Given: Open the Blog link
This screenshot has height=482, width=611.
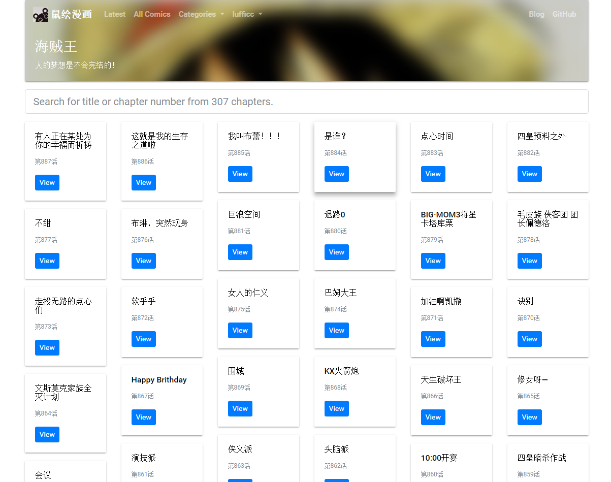Looking at the screenshot, I should (x=536, y=14).
